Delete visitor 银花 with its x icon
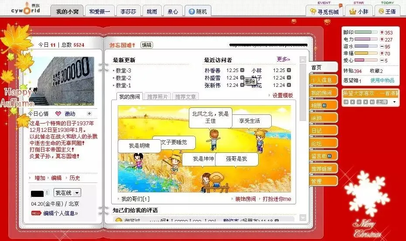 289,85
